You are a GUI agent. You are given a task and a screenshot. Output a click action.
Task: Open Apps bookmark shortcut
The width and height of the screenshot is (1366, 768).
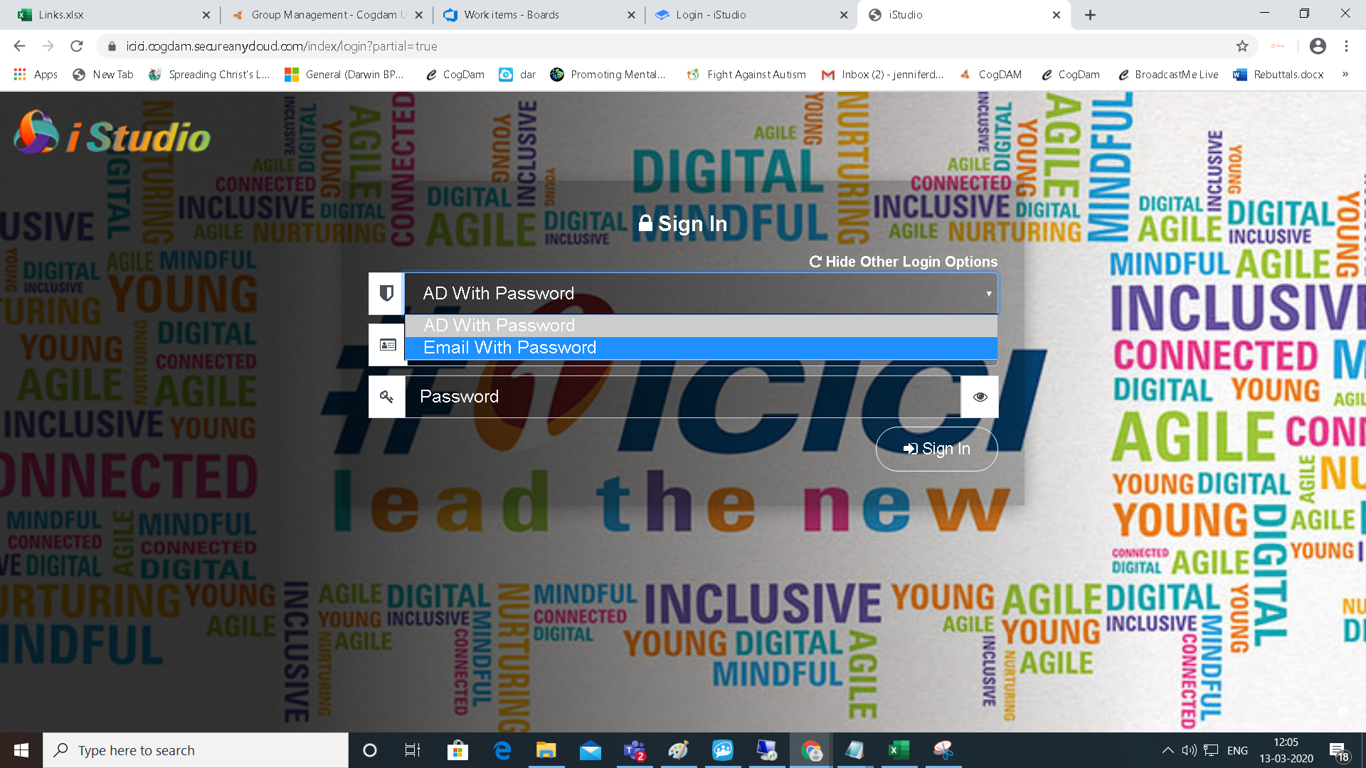click(x=36, y=75)
